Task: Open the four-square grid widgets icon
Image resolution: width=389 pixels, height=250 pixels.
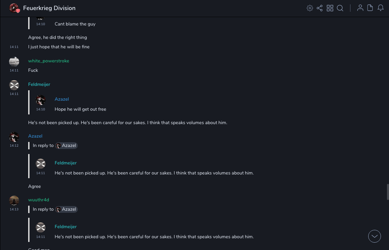Action: tap(330, 8)
